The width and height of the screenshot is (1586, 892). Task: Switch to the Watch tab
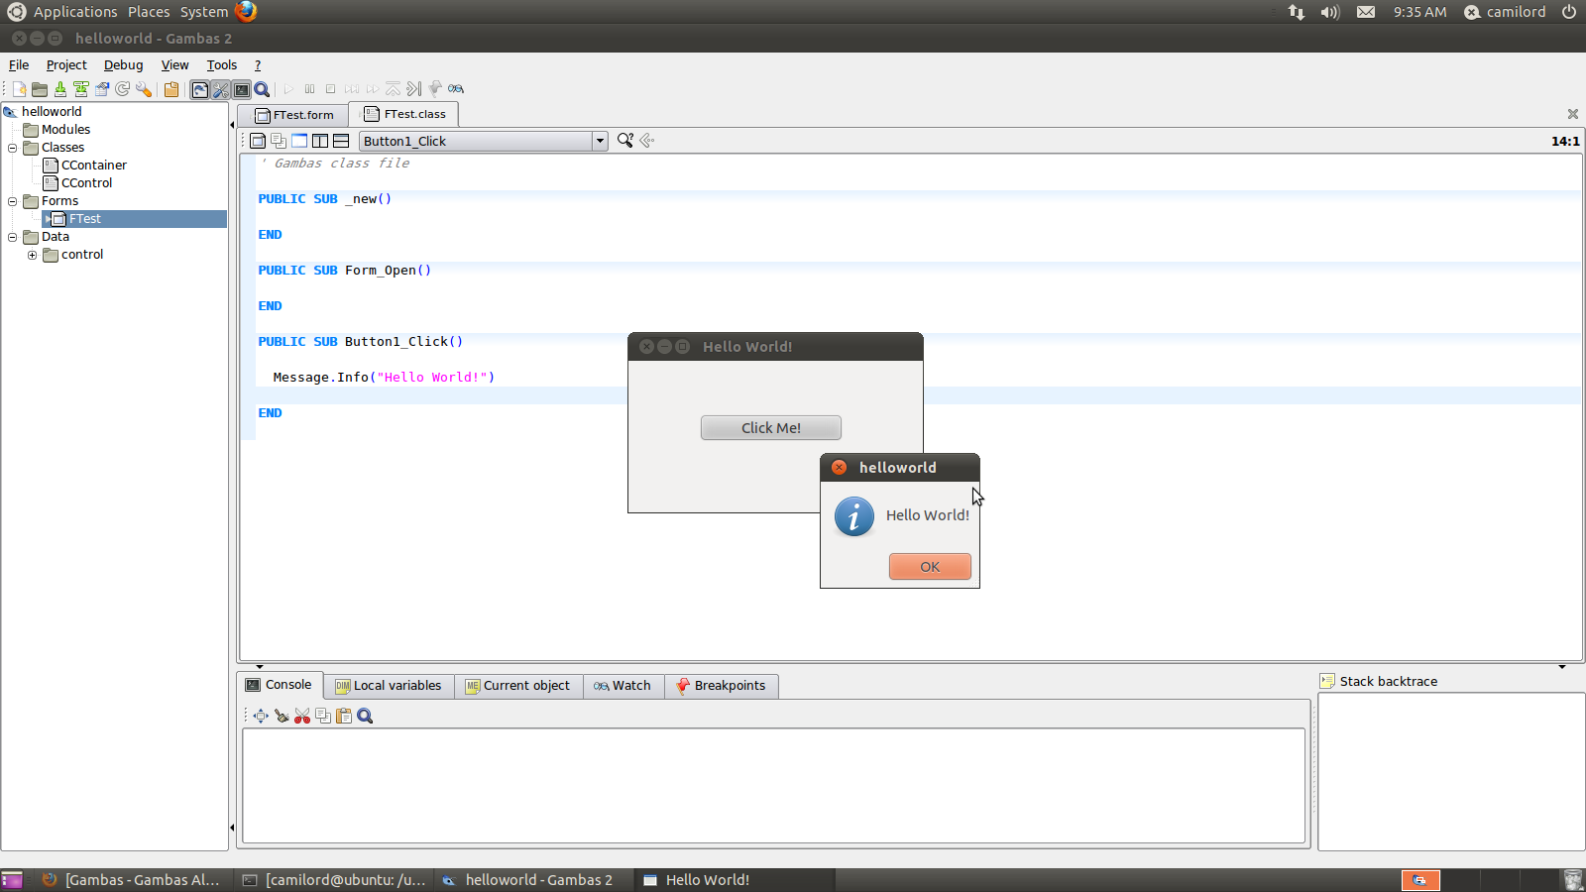click(x=623, y=686)
